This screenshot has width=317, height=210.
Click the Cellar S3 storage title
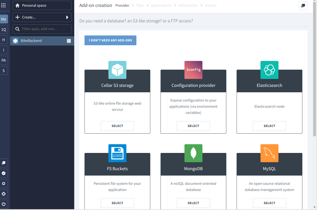click(x=117, y=85)
